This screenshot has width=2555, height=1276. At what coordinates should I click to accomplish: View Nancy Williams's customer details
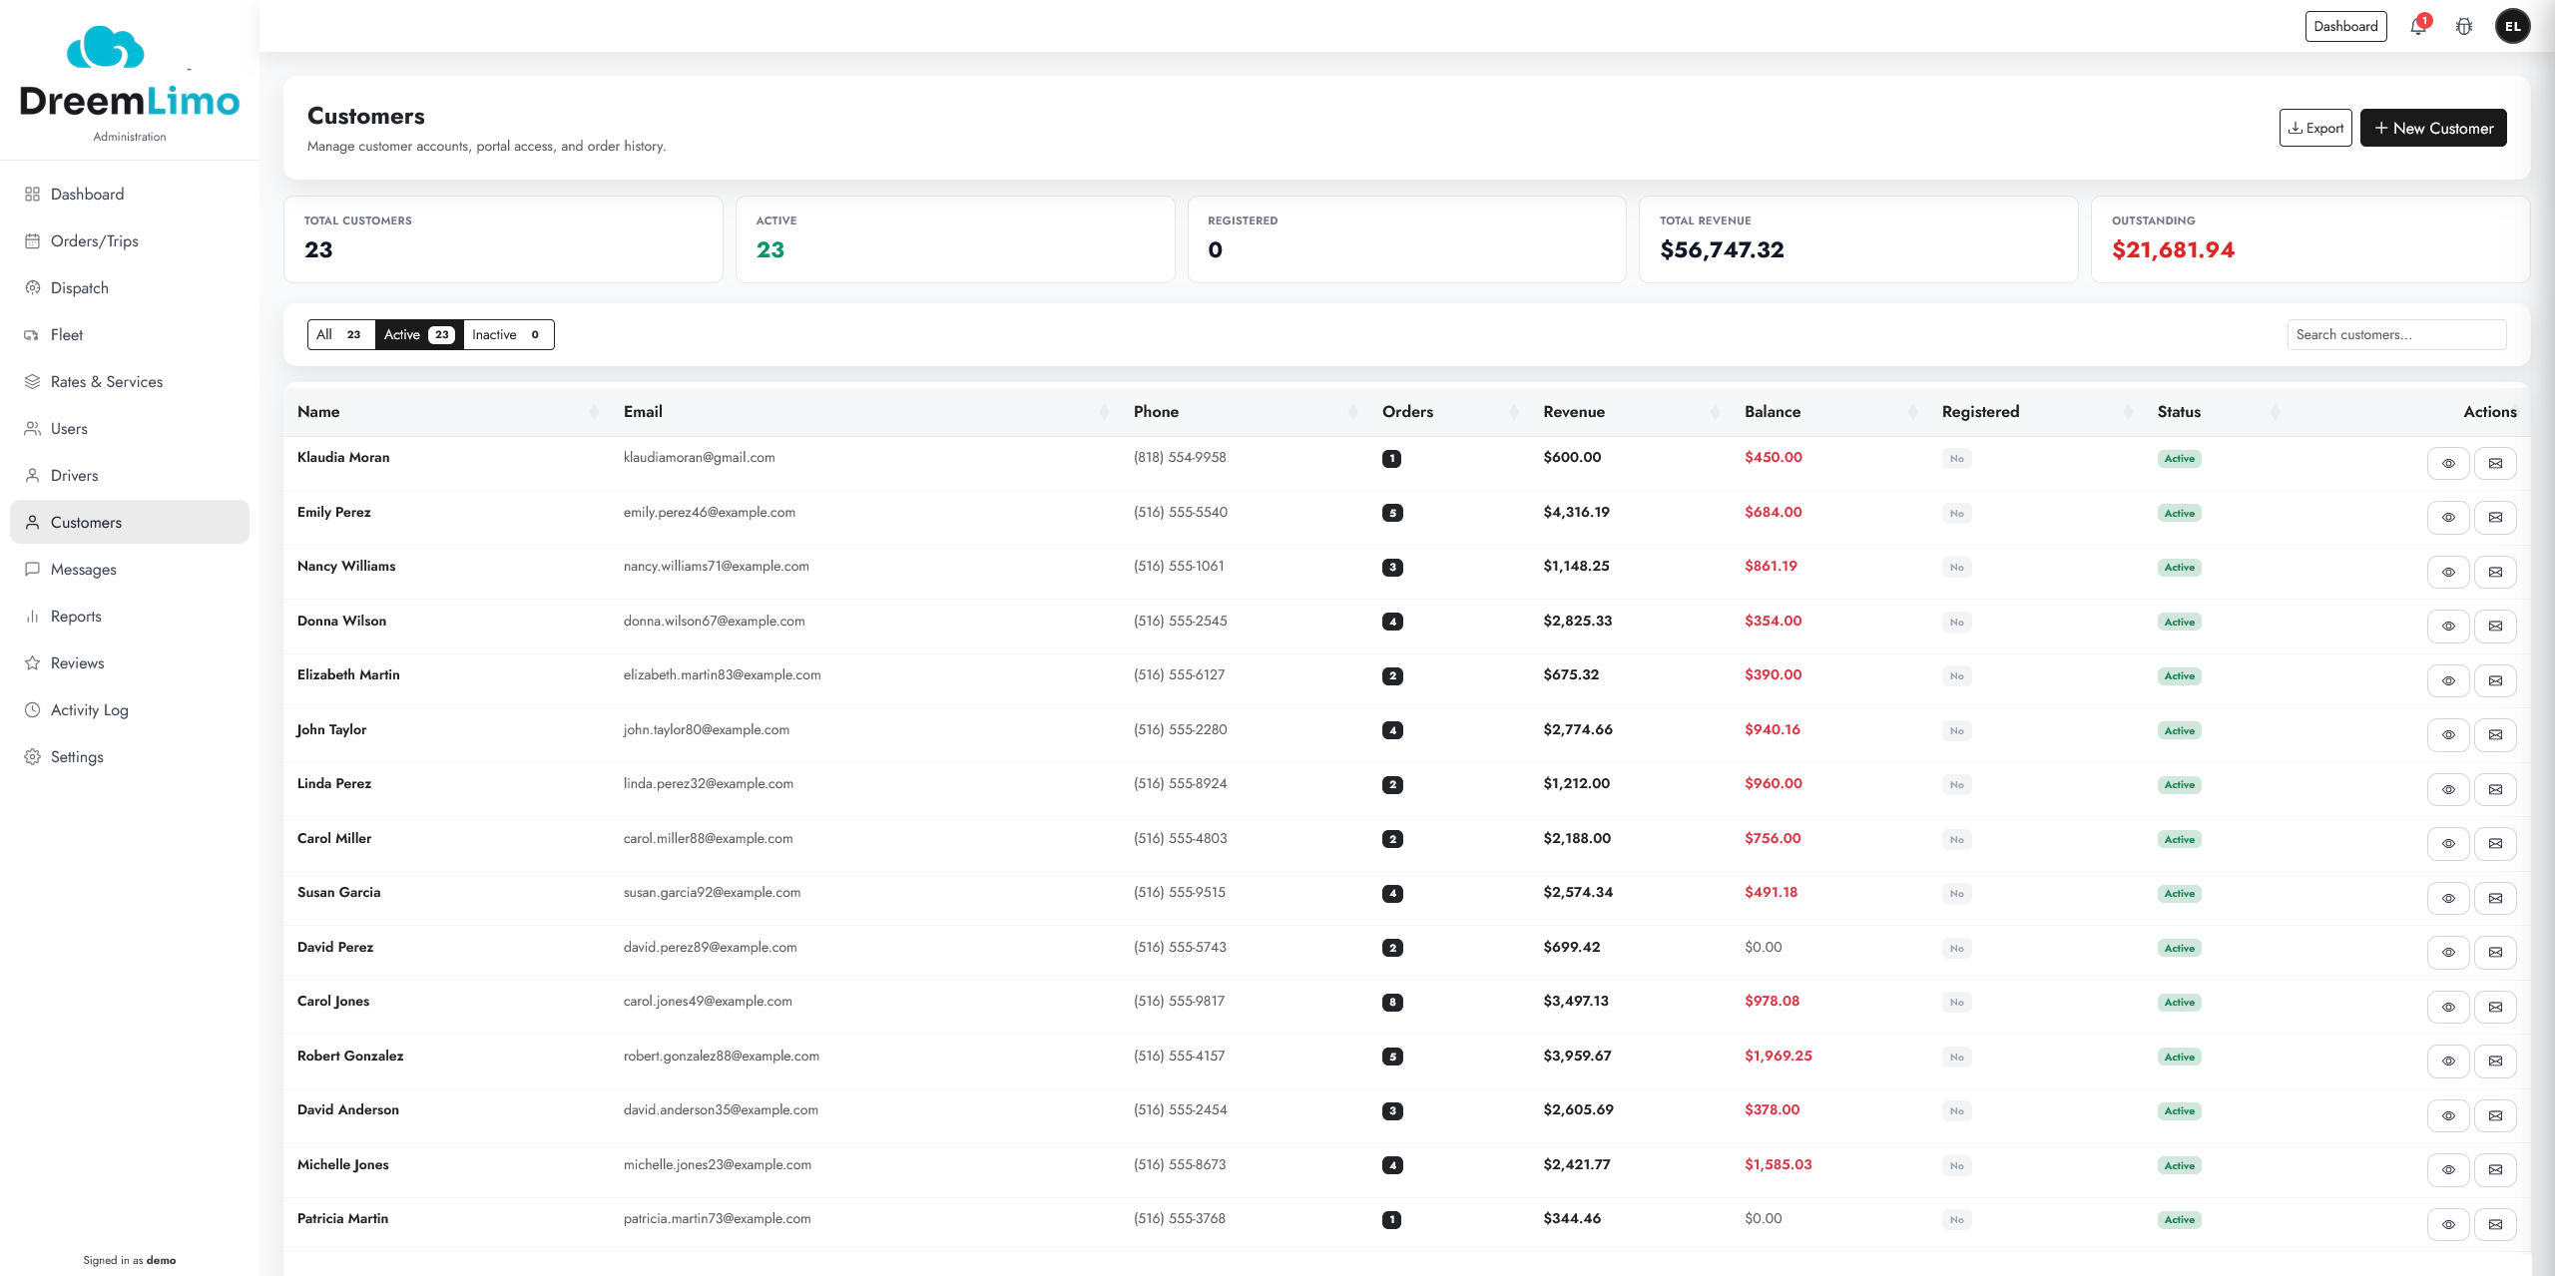[x=2448, y=572]
